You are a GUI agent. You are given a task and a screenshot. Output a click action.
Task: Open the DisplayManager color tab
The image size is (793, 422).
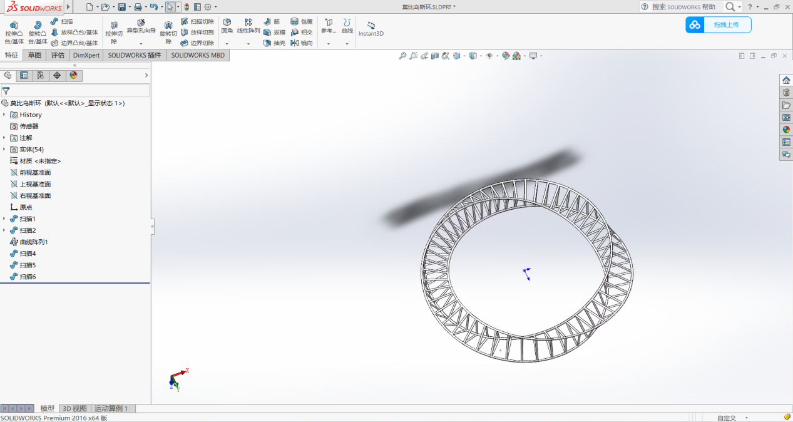(73, 75)
